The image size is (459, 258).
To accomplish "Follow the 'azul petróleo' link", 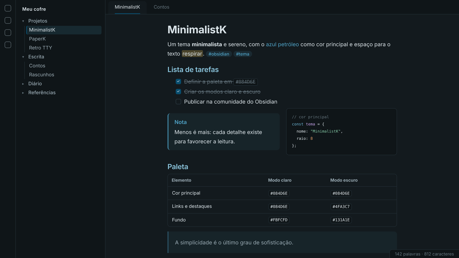I will [282, 44].
